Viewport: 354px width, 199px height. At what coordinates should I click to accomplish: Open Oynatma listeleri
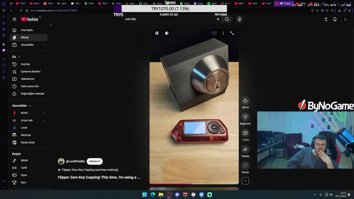pos(29,72)
